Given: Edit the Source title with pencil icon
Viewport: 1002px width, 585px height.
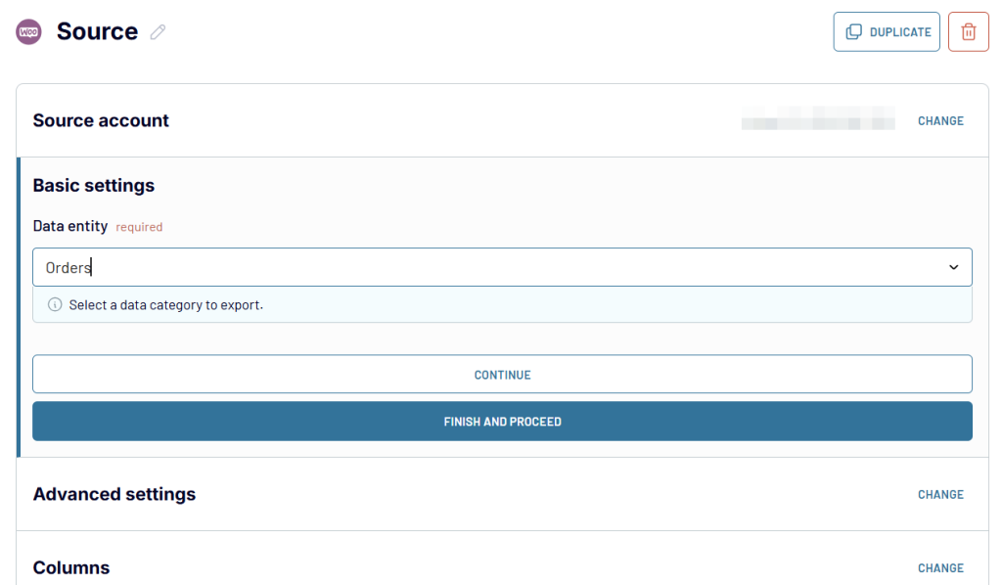Looking at the screenshot, I should 158,32.
